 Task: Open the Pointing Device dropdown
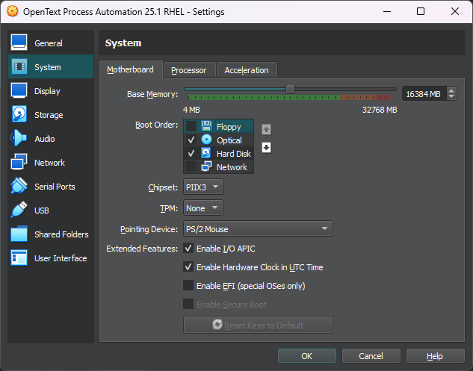tap(258, 229)
